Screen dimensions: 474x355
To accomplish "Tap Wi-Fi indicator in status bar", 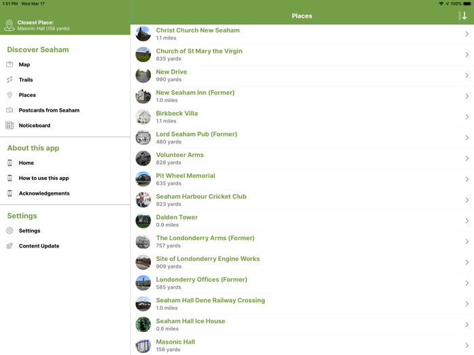I will click(x=441, y=3).
